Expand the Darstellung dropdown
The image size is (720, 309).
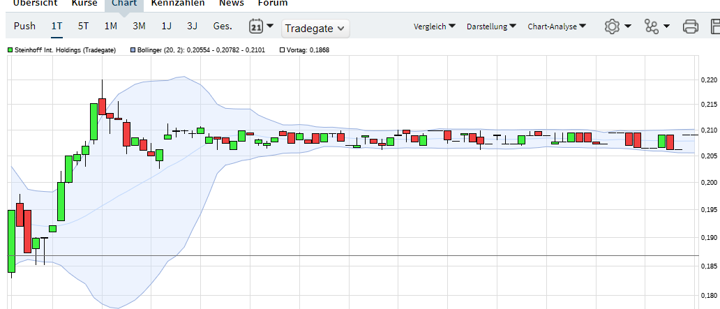(x=491, y=27)
